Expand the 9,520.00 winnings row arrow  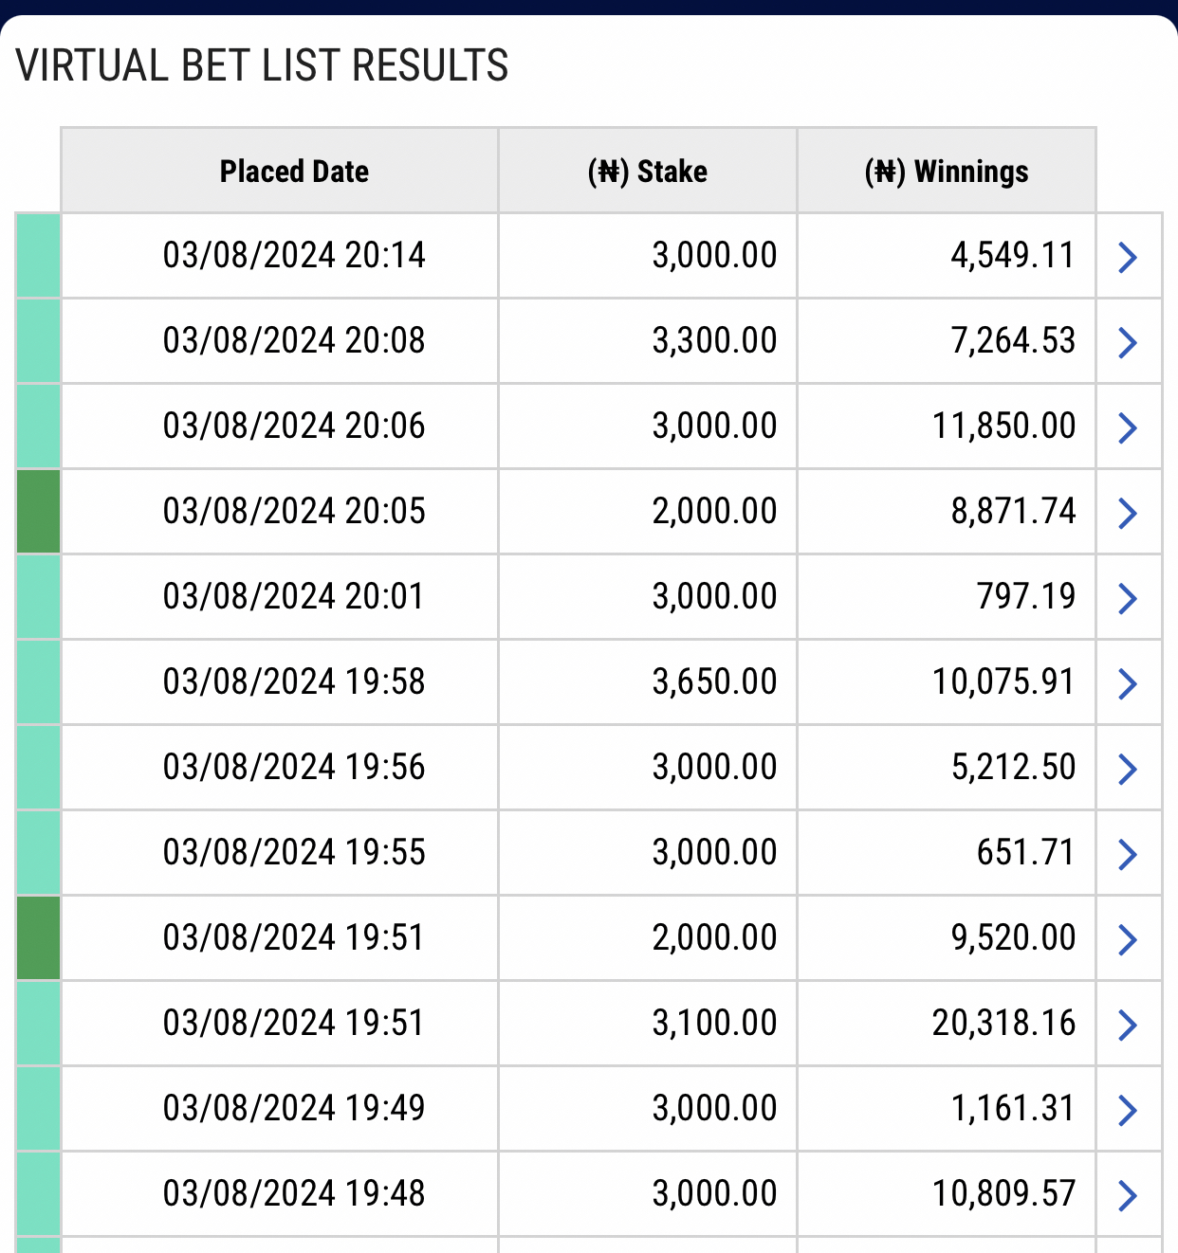1128,939
